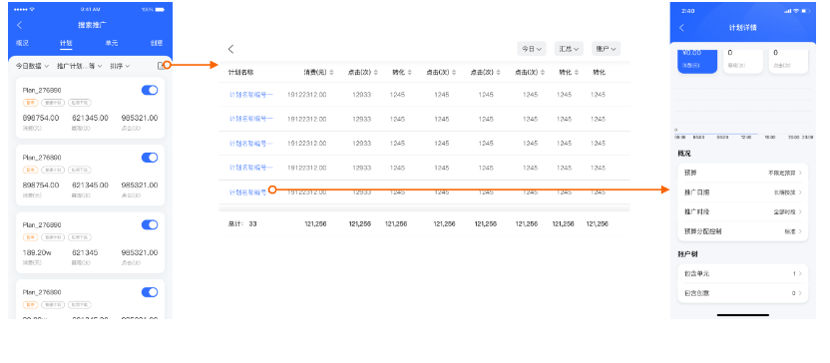830x363 pixels.
Task: Click the 总计: 33 summary label
Action: (242, 224)
